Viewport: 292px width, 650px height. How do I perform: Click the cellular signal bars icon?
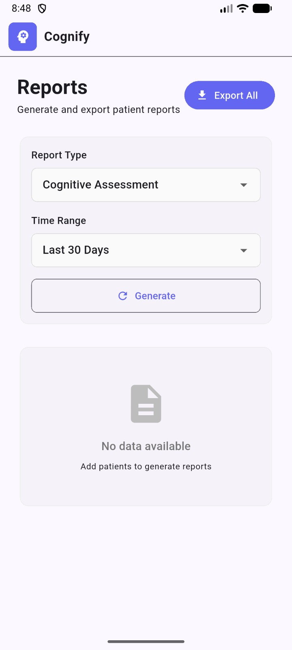[226, 8]
